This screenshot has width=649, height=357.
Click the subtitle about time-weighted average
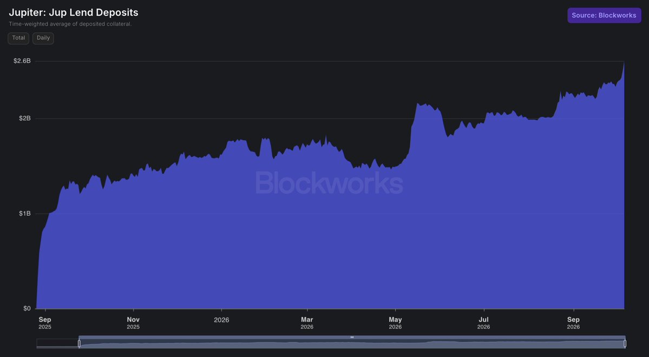pos(70,24)
